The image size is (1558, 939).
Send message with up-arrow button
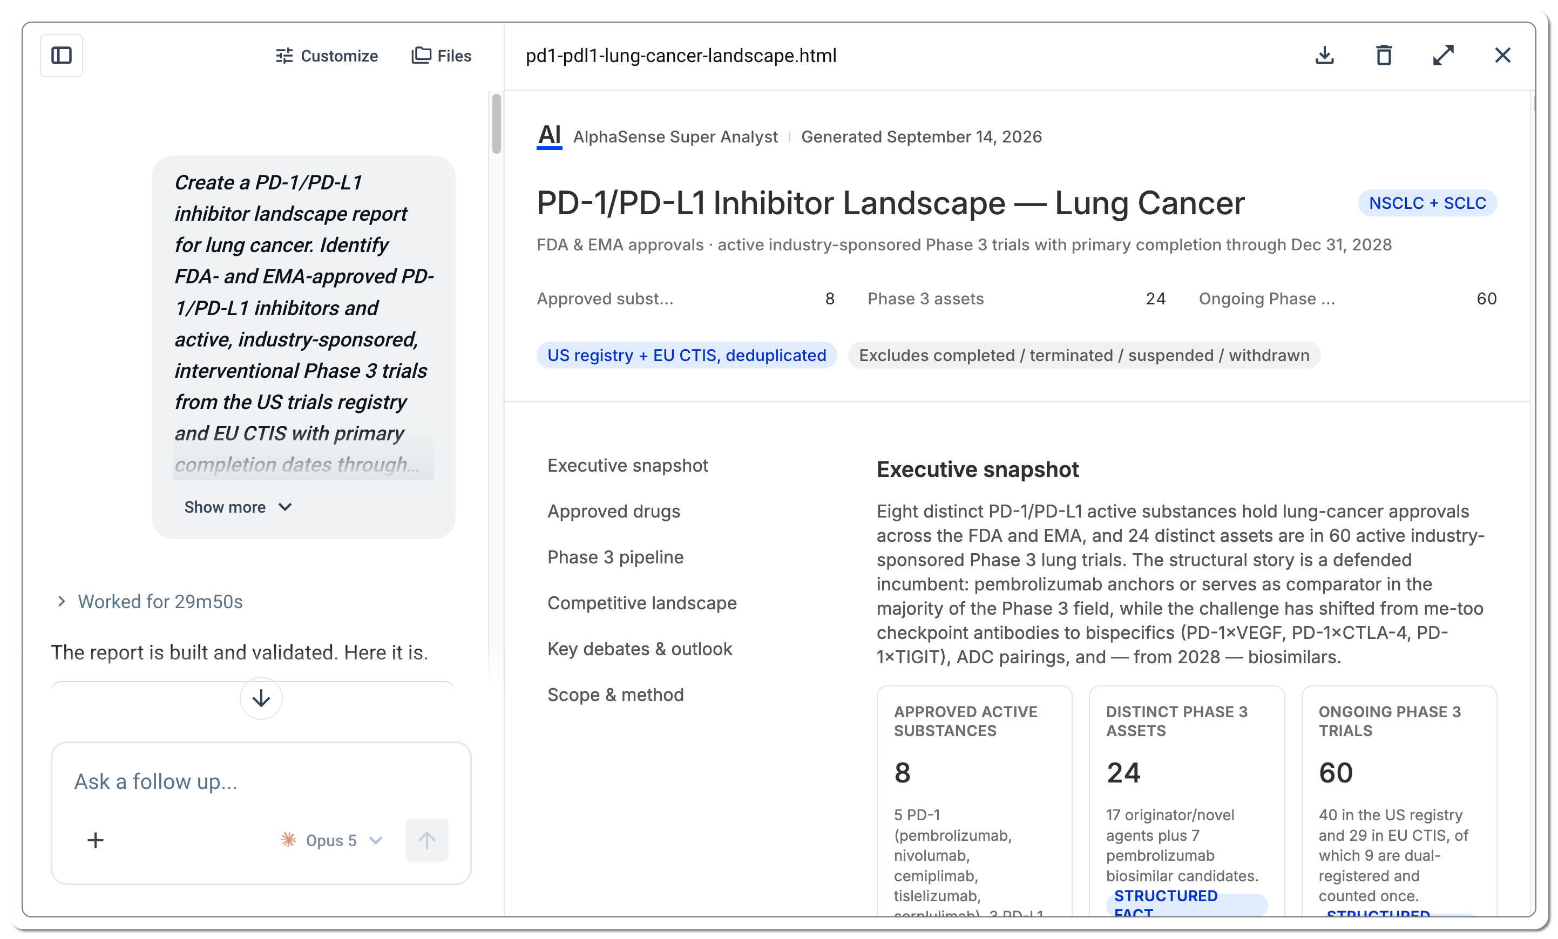coord(427,840)
